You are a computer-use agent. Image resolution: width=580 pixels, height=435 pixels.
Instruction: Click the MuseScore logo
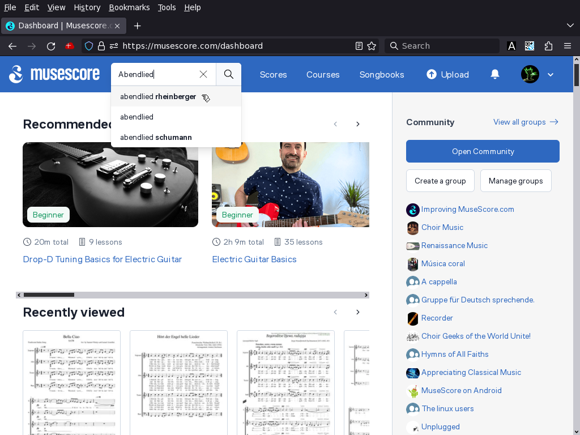tap(54, 74)
